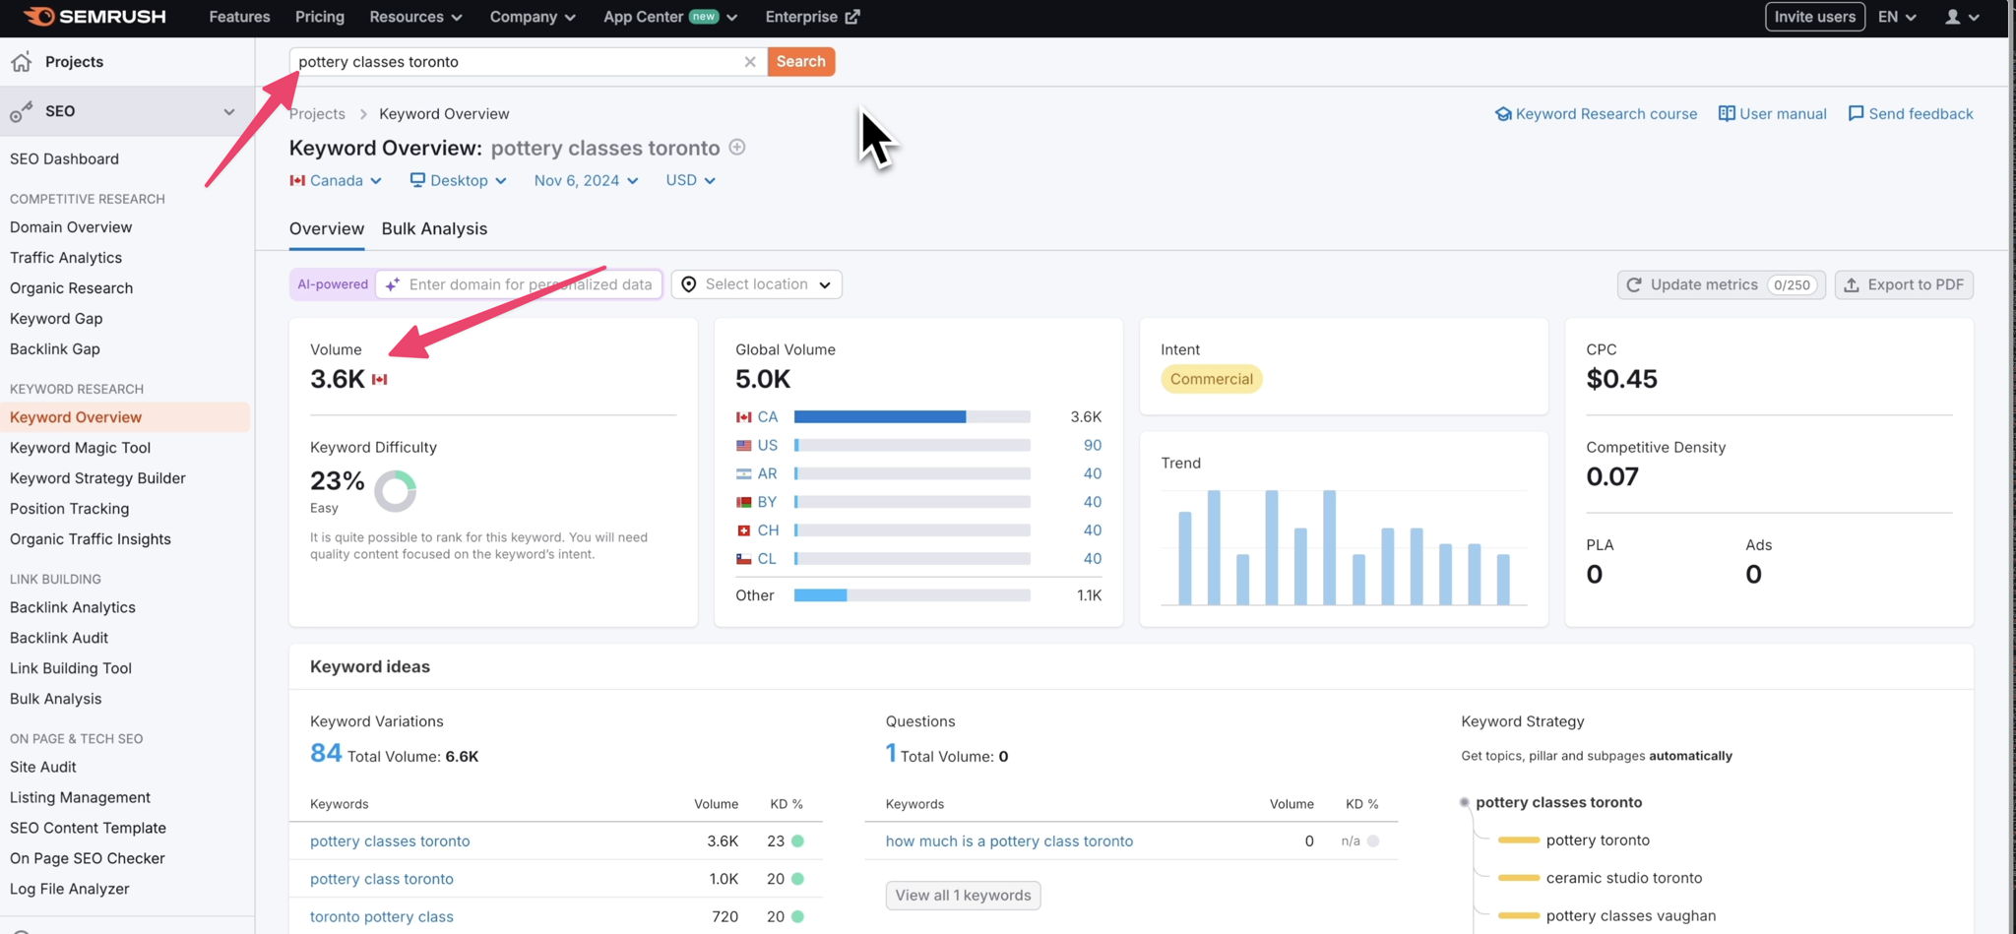Click the user profile icon
This screenshot has height=934, width=2016.
pyautogui.click(x=1953, y=17)
